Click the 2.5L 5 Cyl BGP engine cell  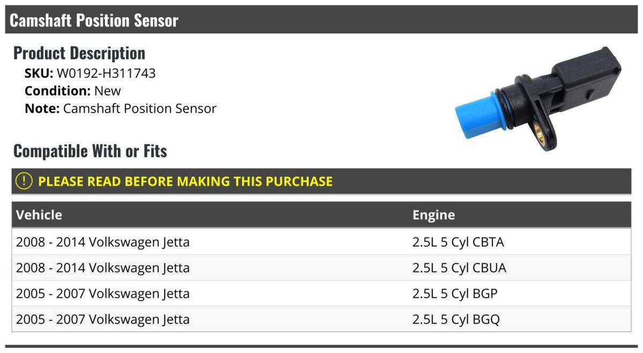tap(455, 293)
